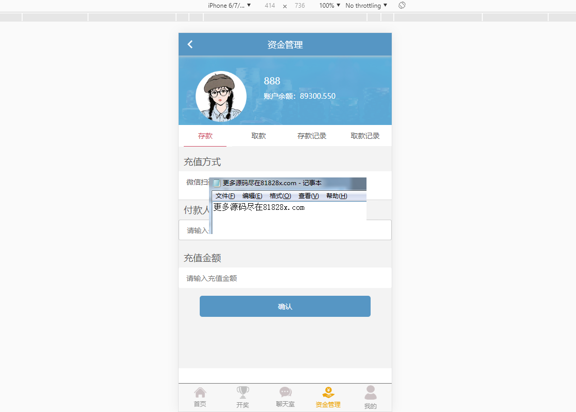Switch to the 存款记录 tab
The image size is (576, 412).
pyautogui.click(x=312, y=136)
